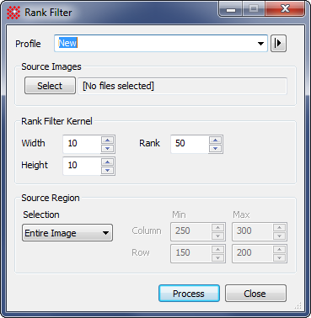Start filtering with the Process button
Viewport: 311px width, 318px height.
click(189, 294)
